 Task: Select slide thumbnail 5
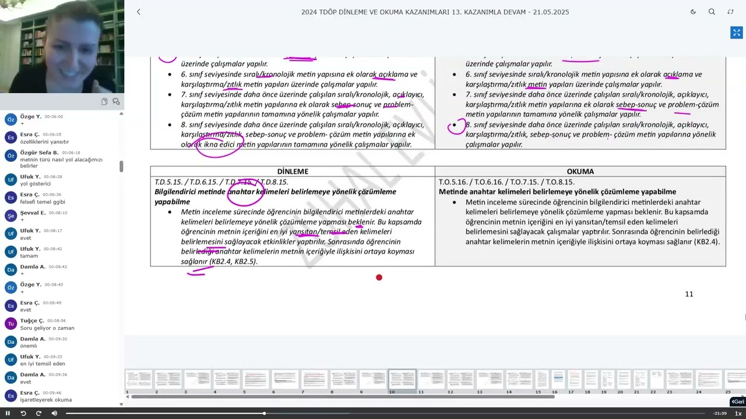pos(255,379)
